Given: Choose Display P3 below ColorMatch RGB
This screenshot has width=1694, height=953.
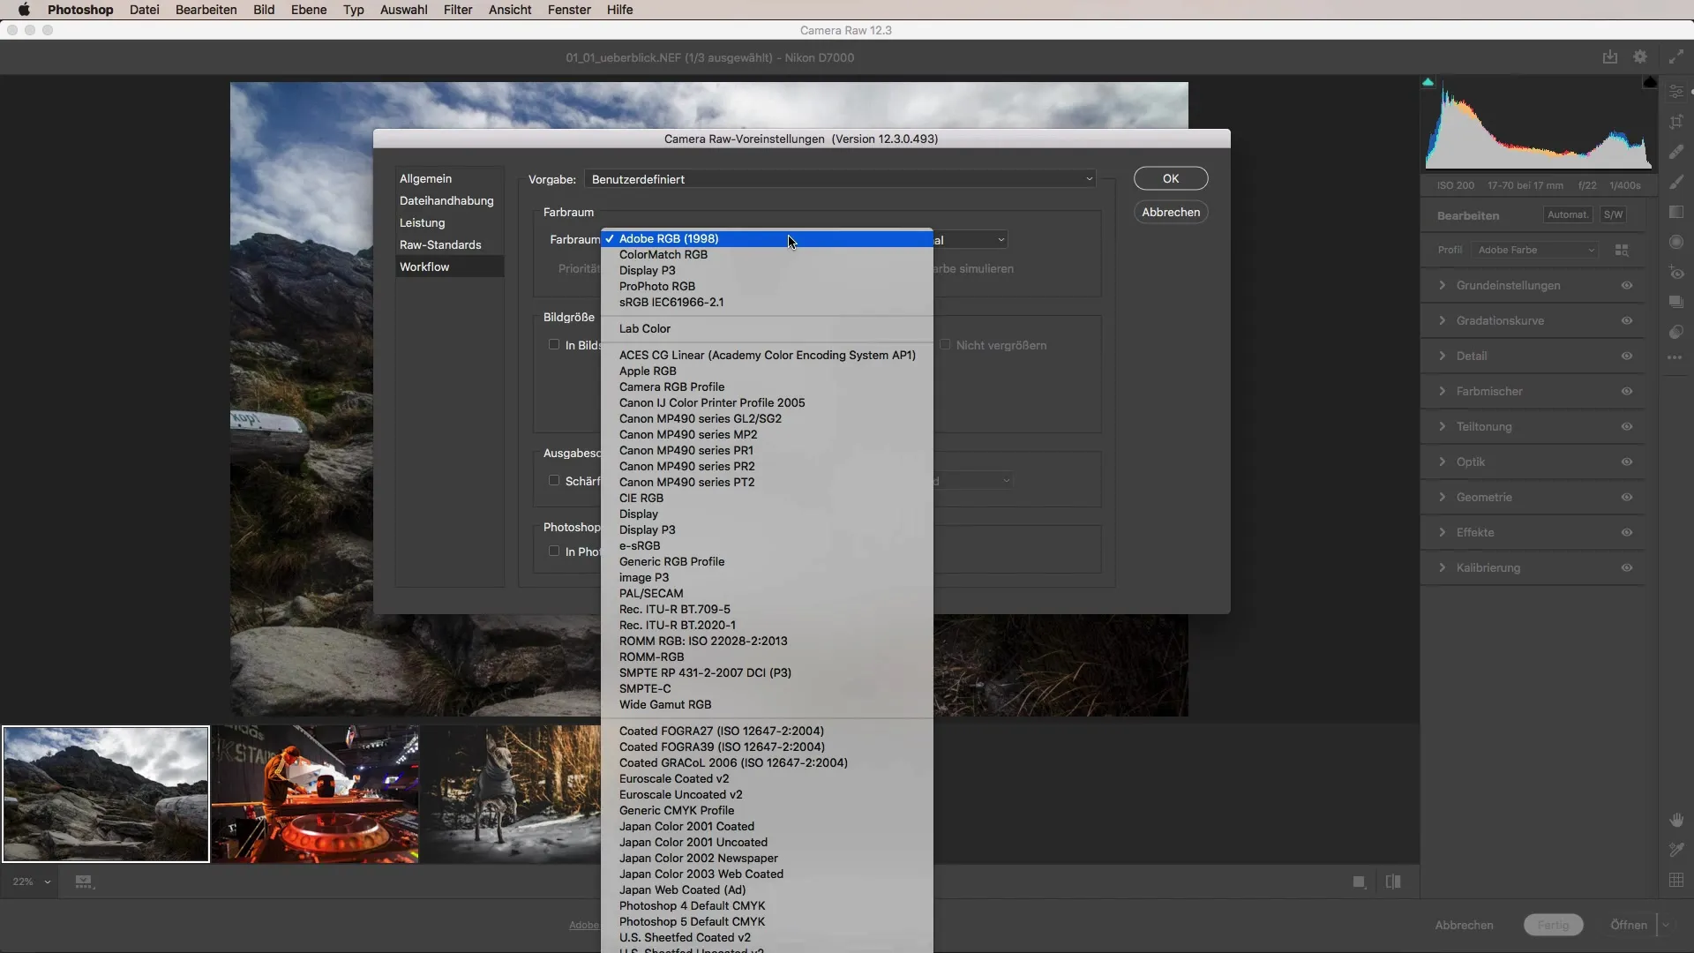Looking at the screenshot, I should click(767, 270).
